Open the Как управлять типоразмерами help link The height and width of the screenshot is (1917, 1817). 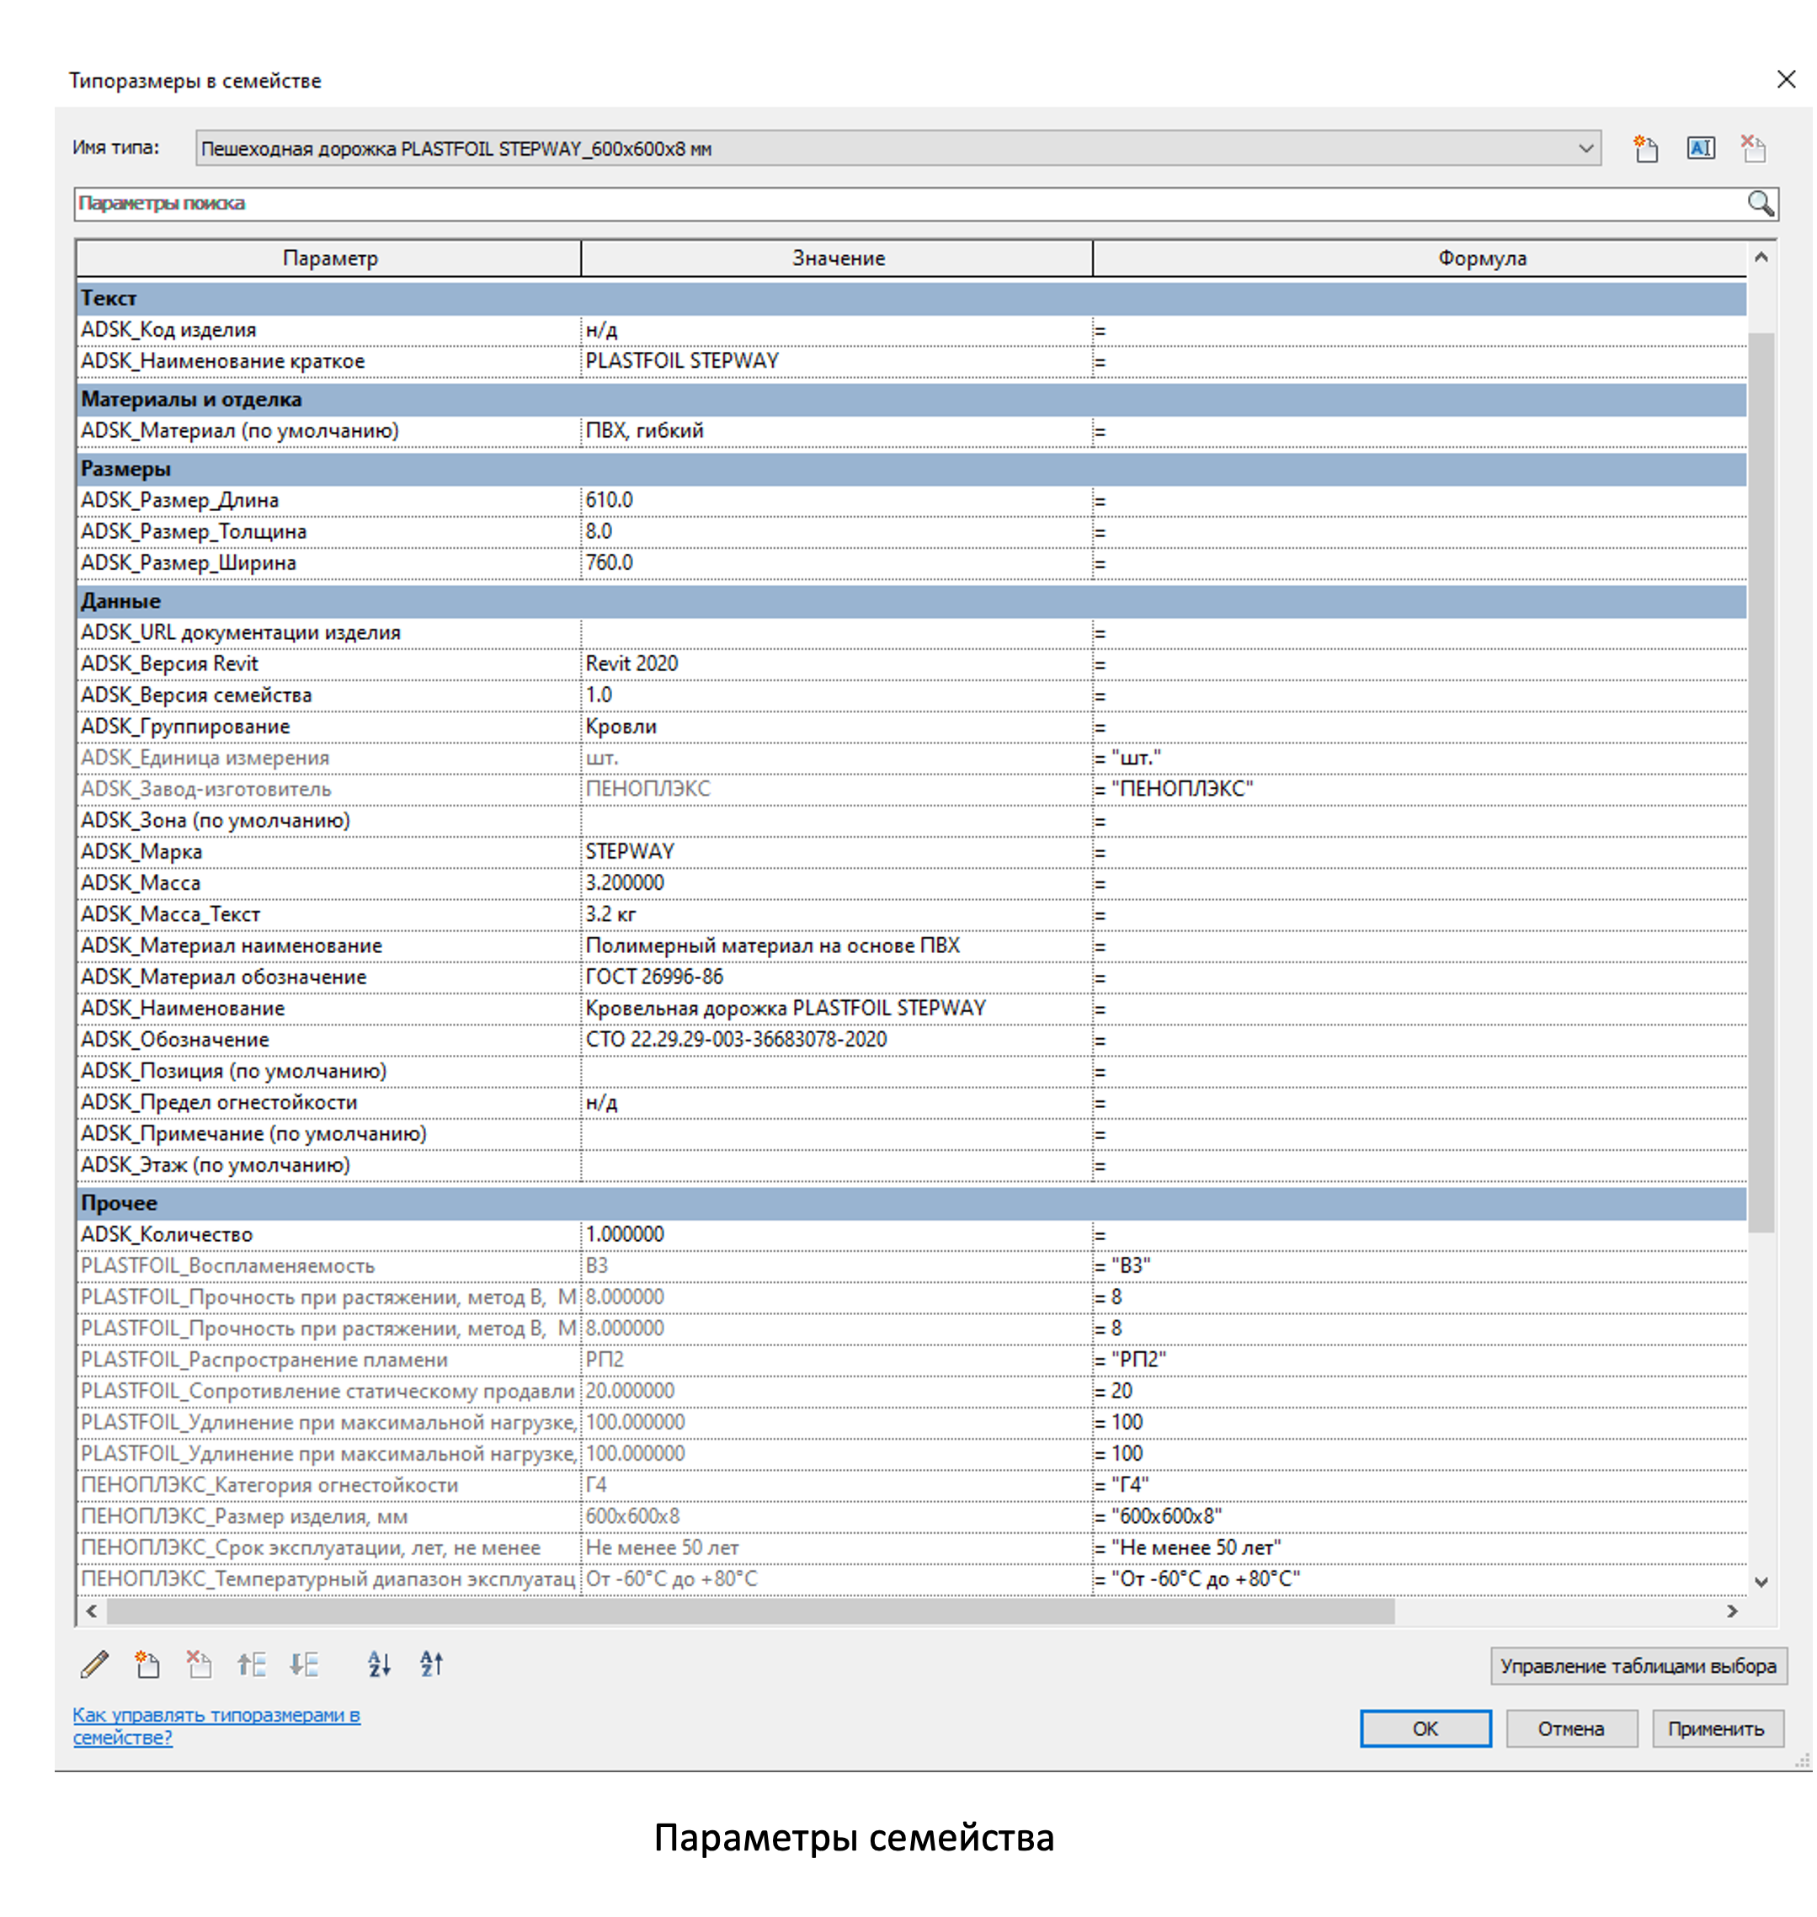[216, 1725]
